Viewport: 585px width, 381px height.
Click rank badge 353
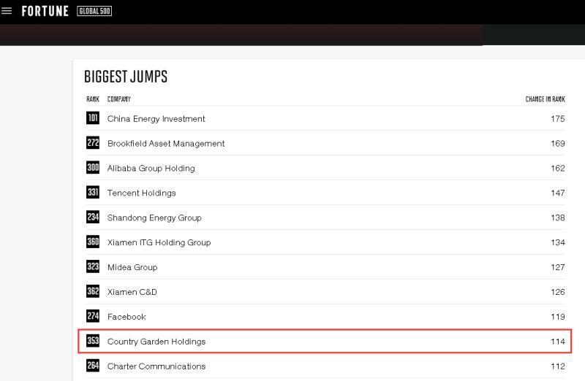coord(93,341)
